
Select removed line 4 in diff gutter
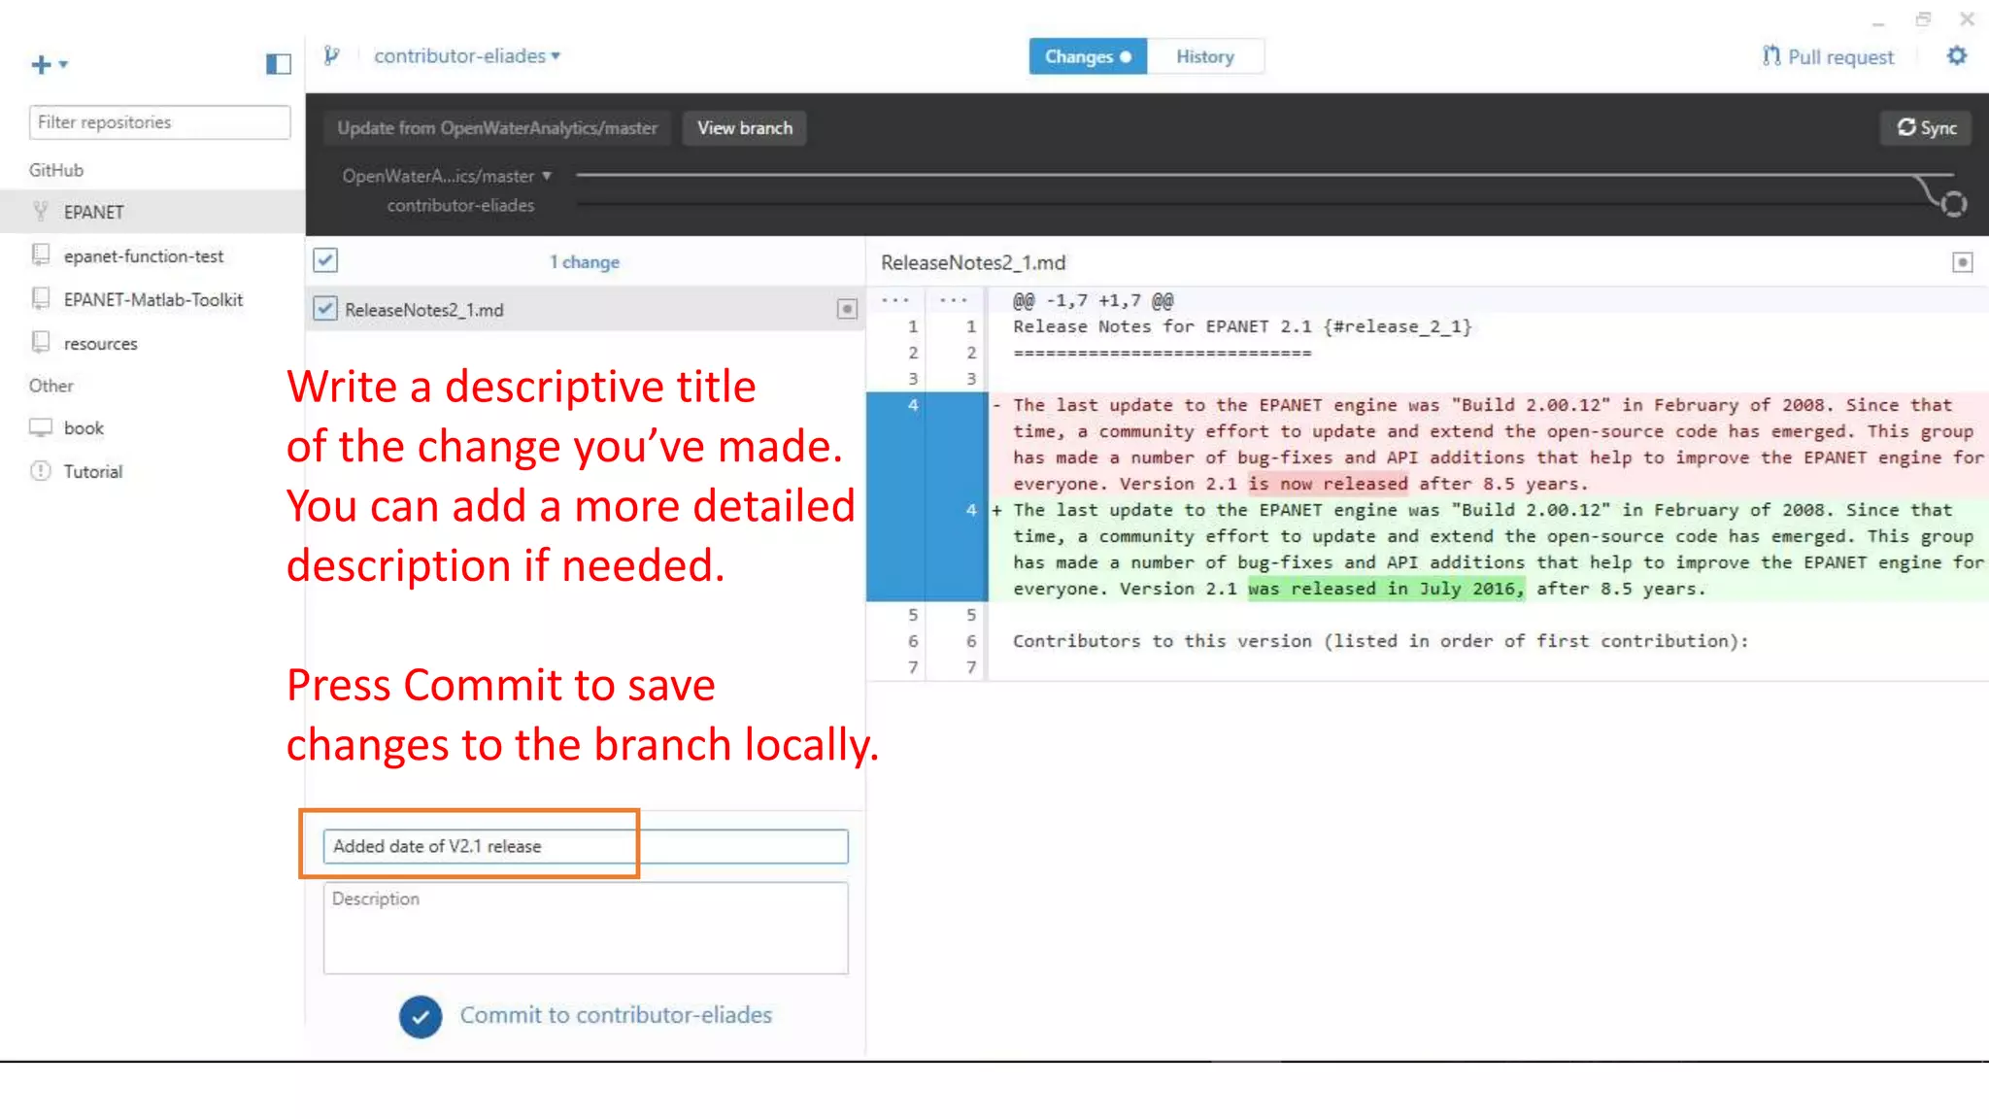click(912, 405)
